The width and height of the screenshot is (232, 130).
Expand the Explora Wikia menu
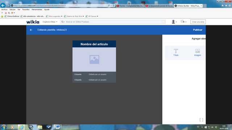point(50,22)
